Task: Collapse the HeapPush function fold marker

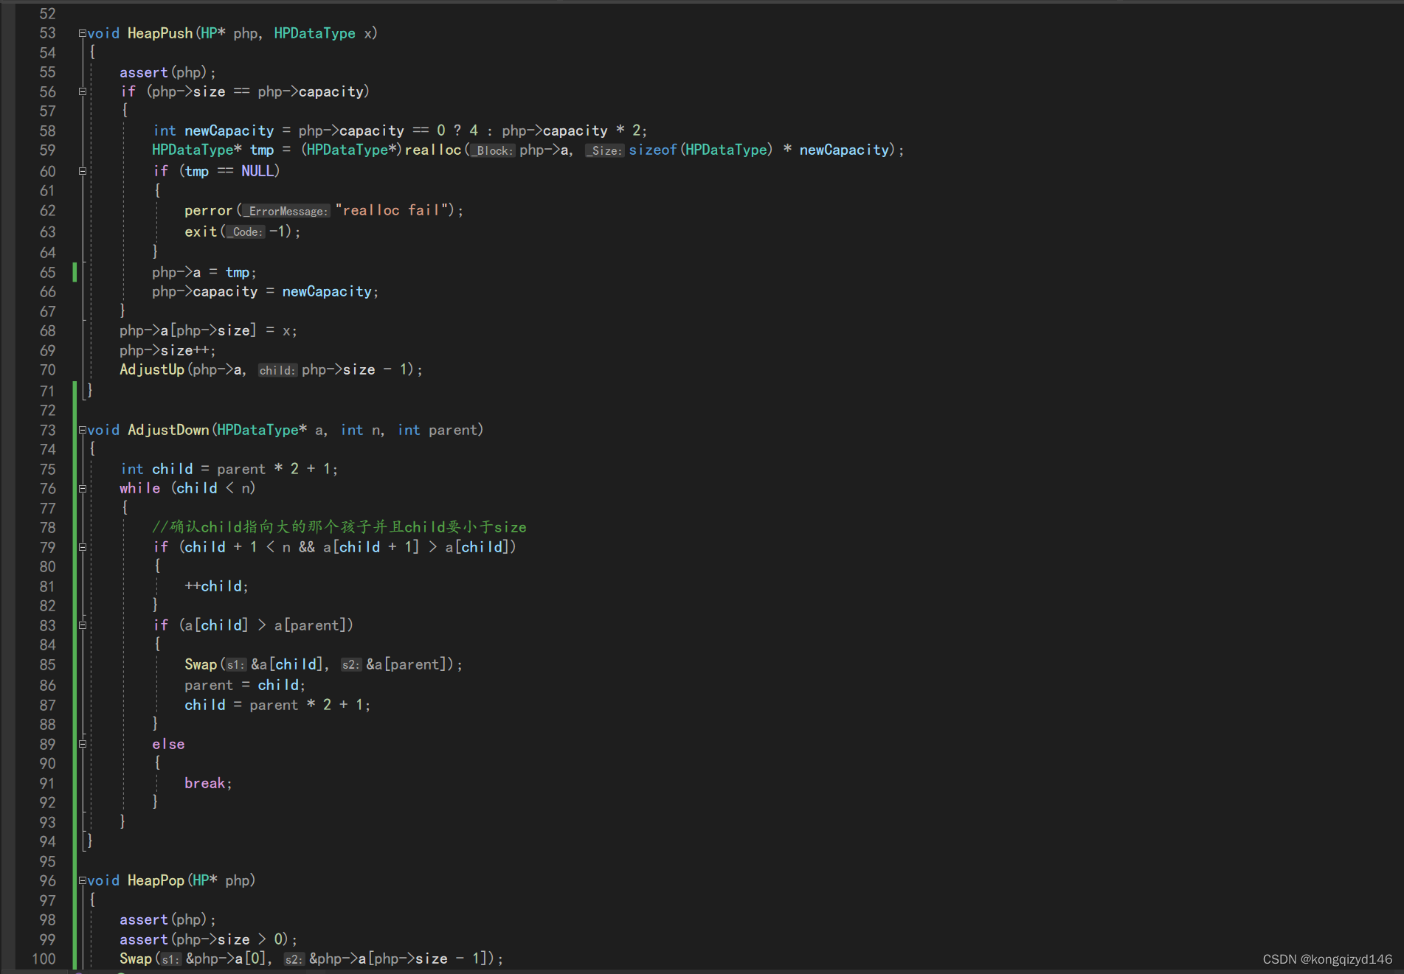Action: point(83,33)
